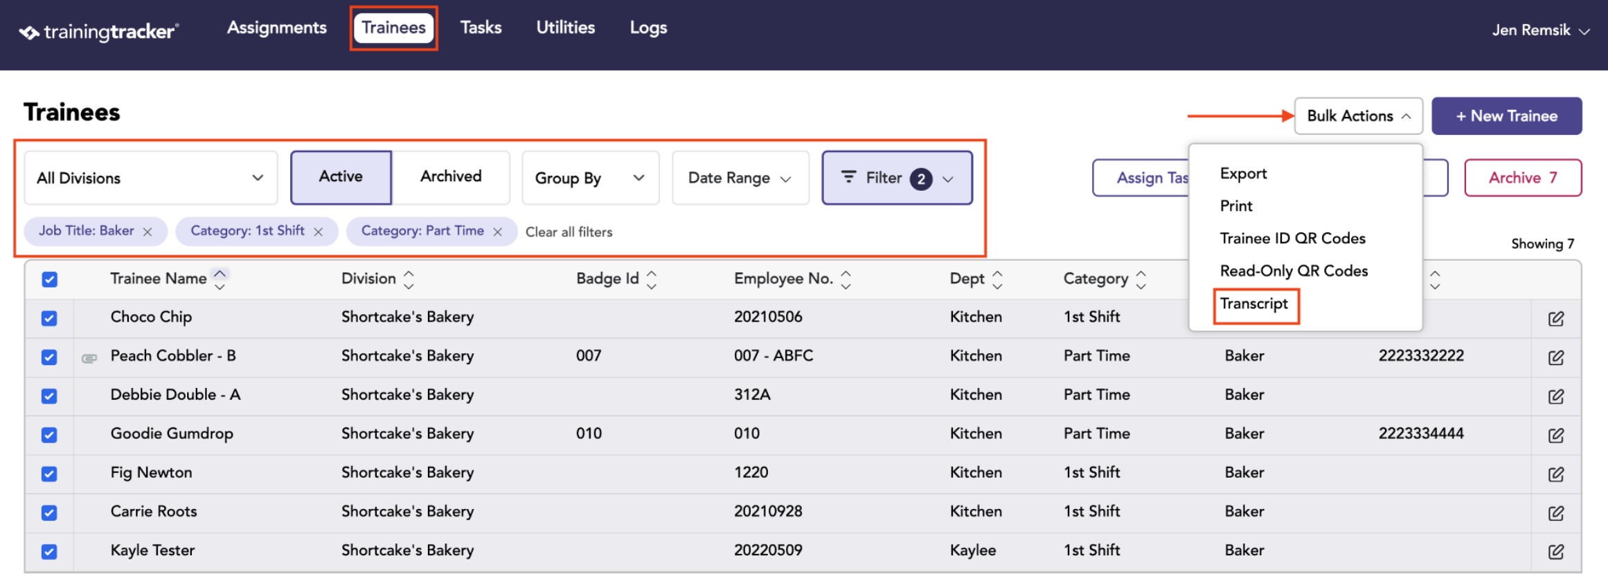Uncheck the select-all header checkbox

(49, 279)
